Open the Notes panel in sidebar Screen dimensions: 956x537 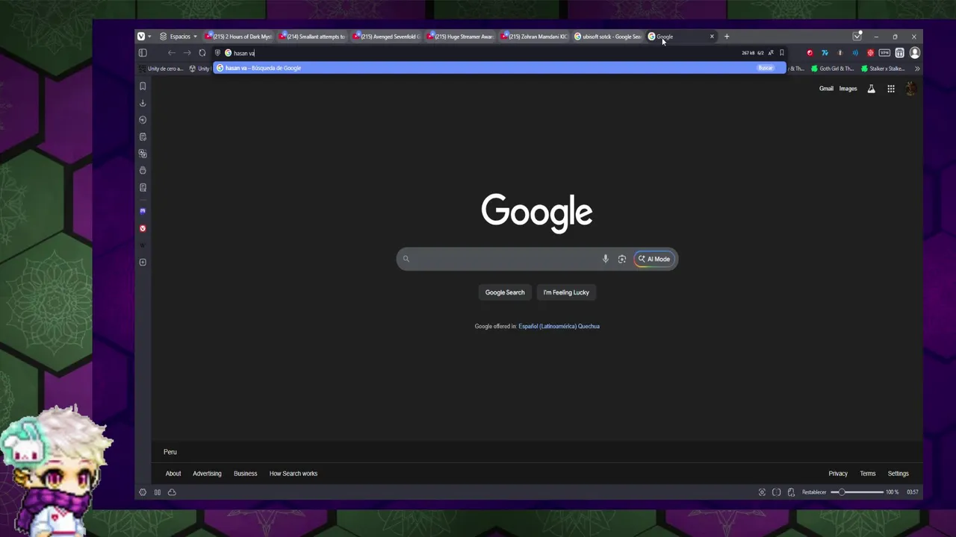tap(143, 136)
